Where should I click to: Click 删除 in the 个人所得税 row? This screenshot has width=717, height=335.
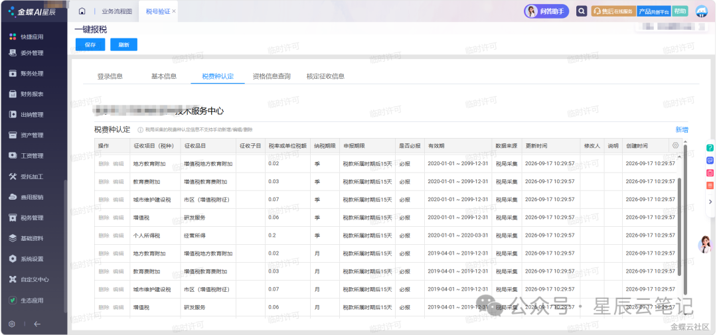pos(104,235)
